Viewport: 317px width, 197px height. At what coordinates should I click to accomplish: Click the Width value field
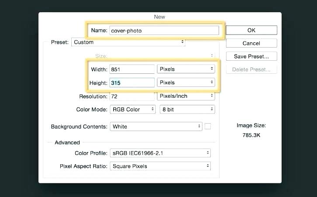click(132, 69)
